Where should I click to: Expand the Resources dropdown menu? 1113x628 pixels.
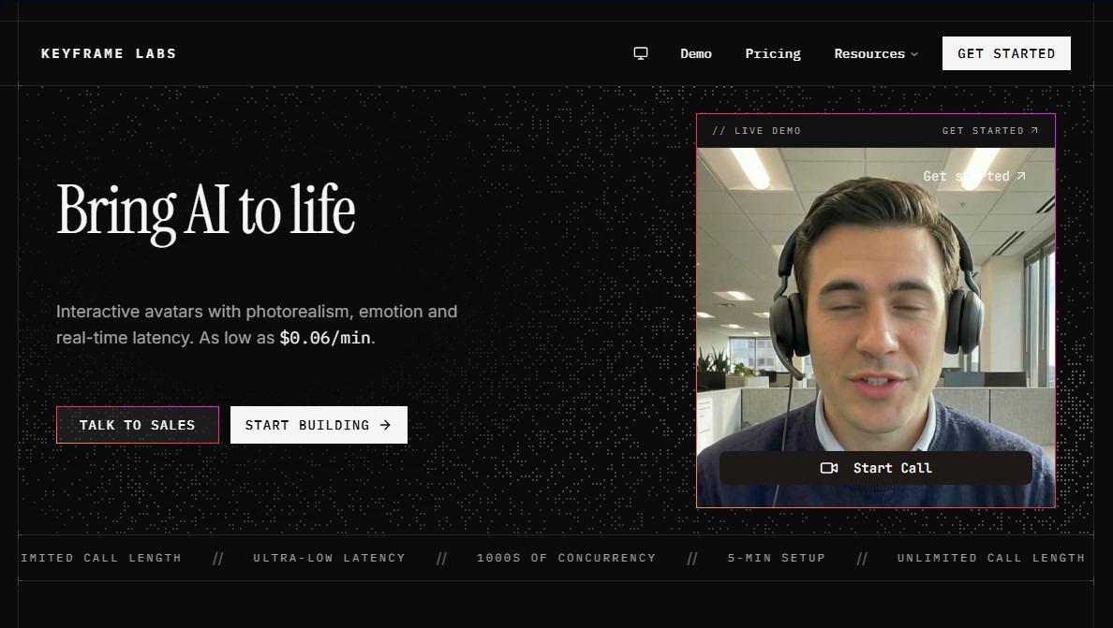click(876, 54)
